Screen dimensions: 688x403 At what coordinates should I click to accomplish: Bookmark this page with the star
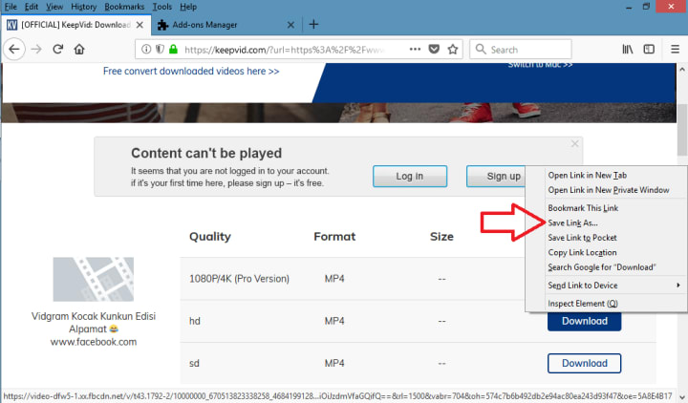click(x=453, y=49)
